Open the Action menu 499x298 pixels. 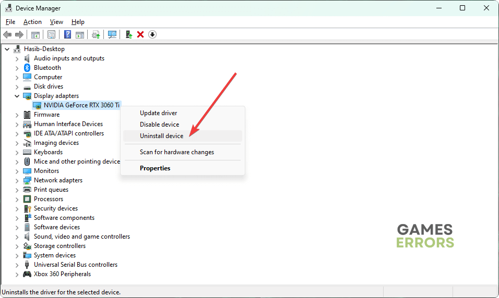point(32,22)
